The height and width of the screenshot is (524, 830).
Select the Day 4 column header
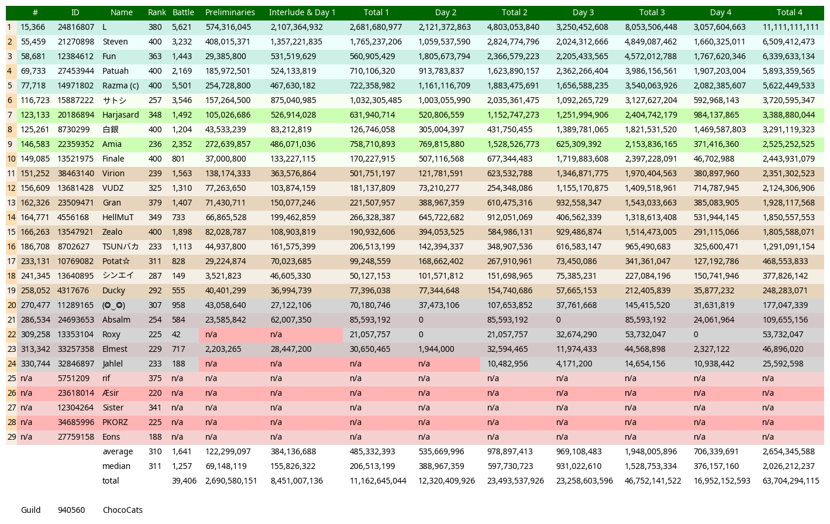coord(721,12)
